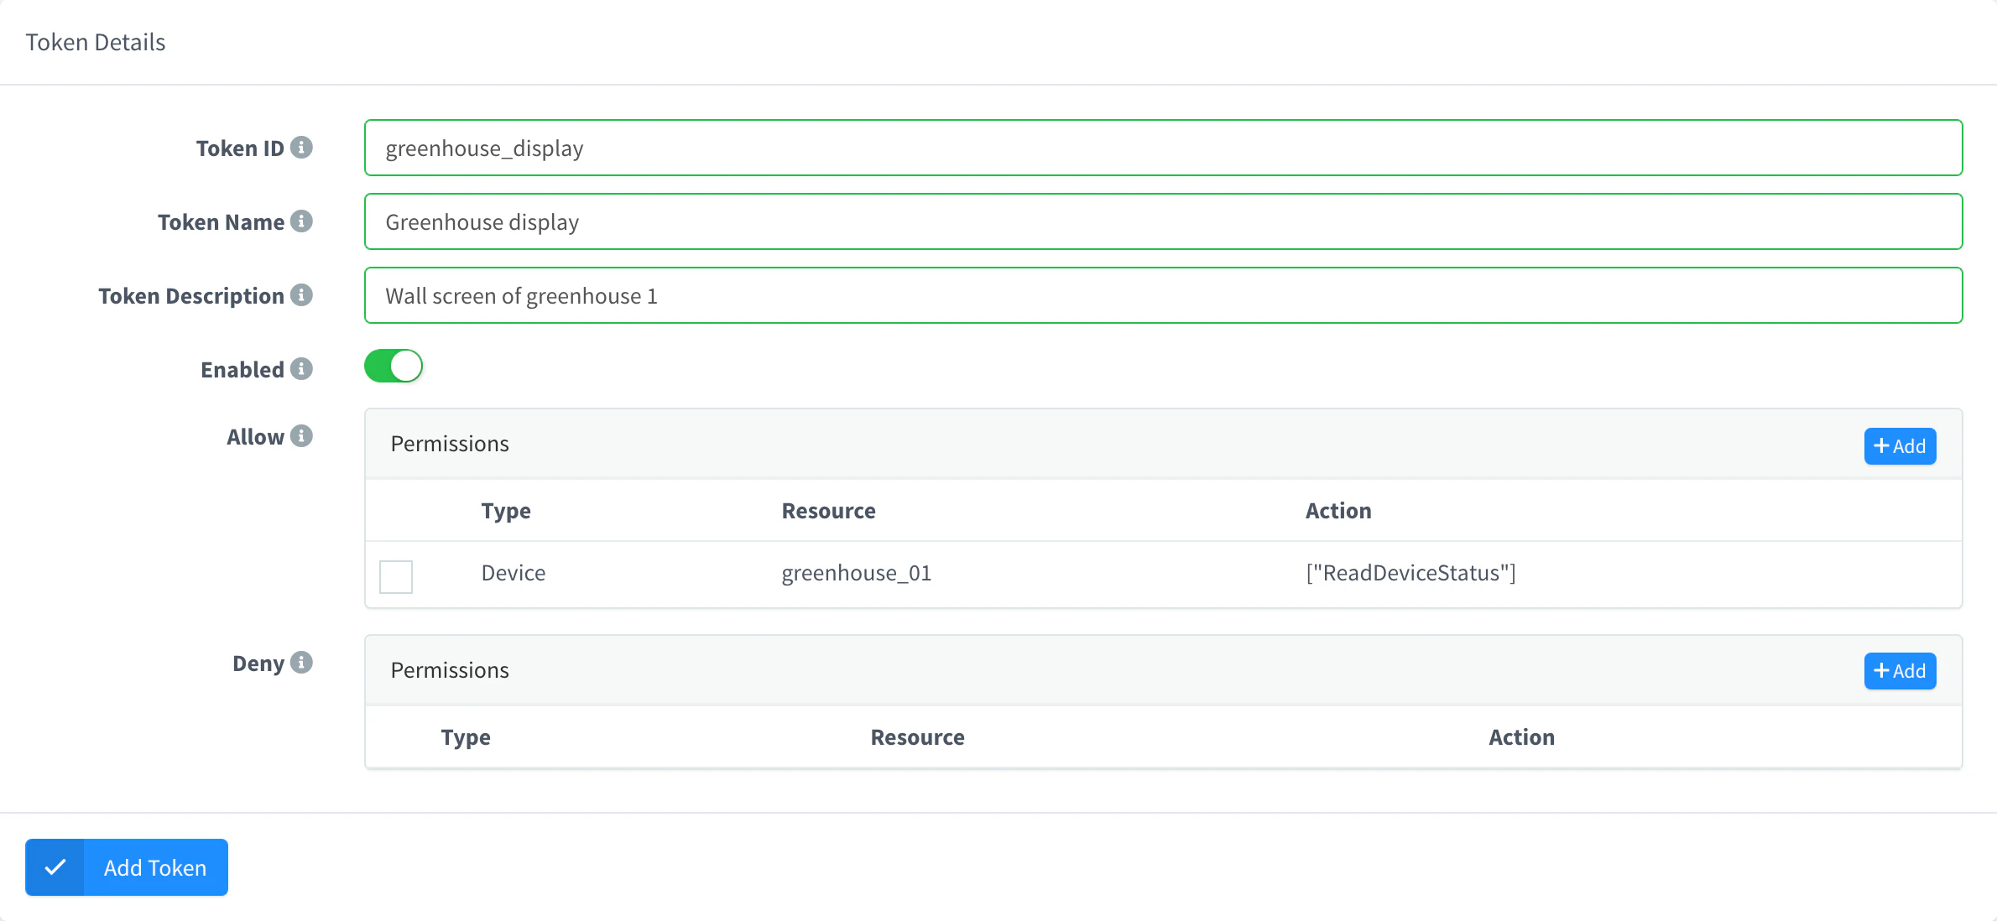Click the Action header in Allow table
Screen dimensions: 1997x921
coord(1338,511)
